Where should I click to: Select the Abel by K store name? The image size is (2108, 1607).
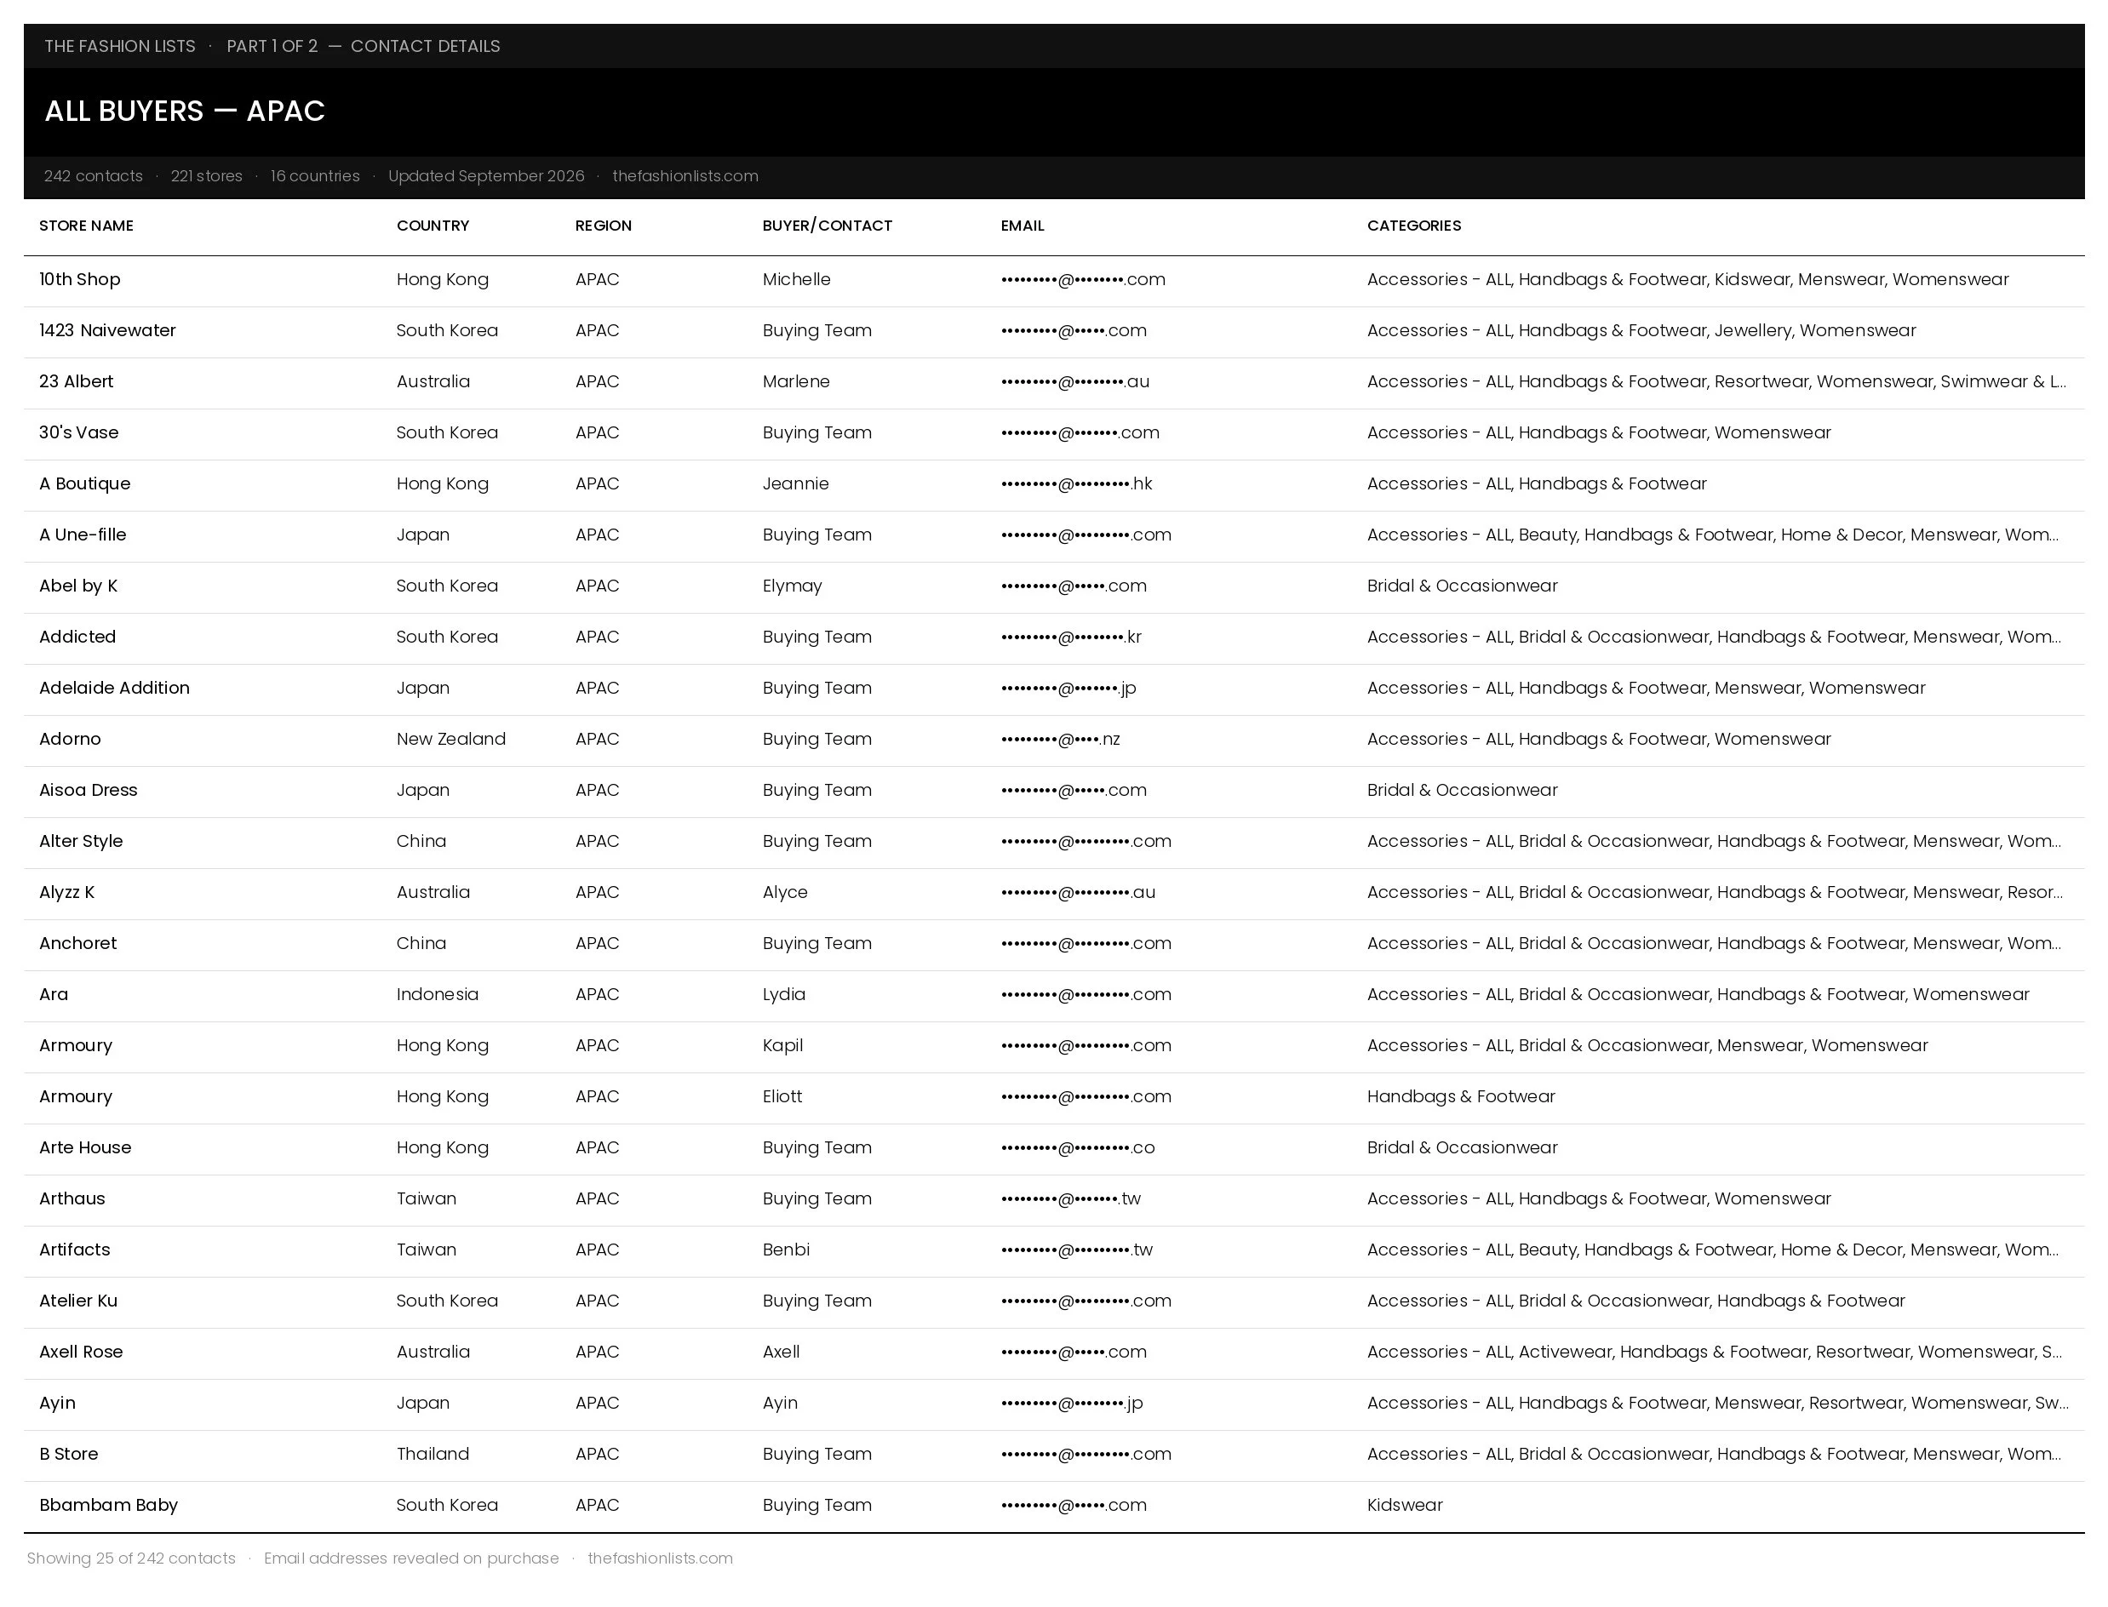tap(77, 586)
